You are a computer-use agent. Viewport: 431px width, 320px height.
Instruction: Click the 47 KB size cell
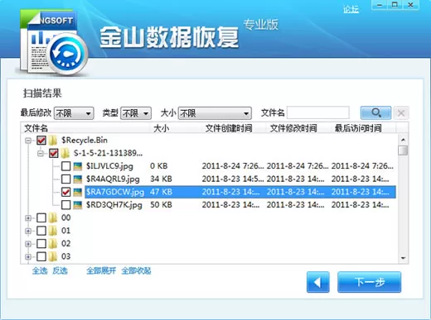click(x=161, y=192)
